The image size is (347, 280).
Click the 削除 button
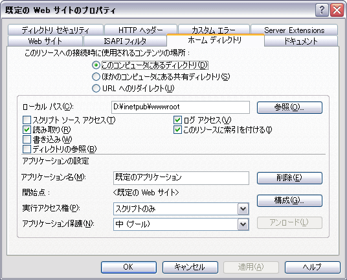289,178
